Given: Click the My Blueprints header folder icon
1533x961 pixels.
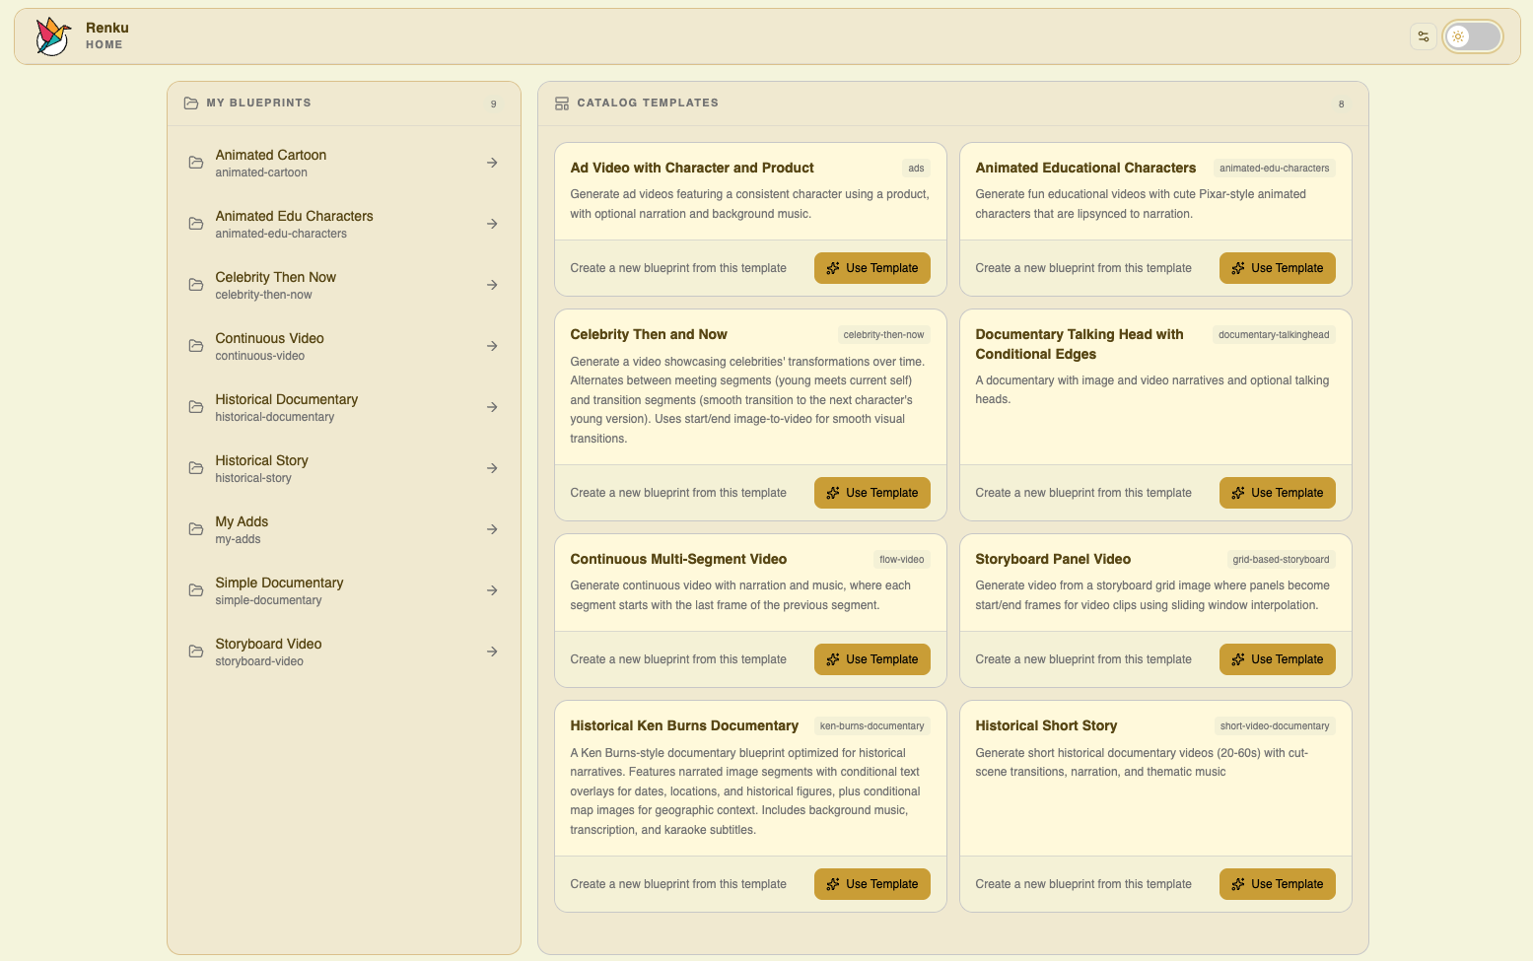Looking at the screenshot, I should 191,103.
